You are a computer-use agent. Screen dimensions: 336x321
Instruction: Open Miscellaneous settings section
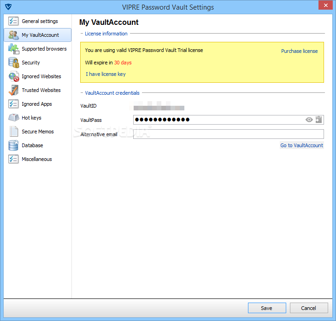37,159
